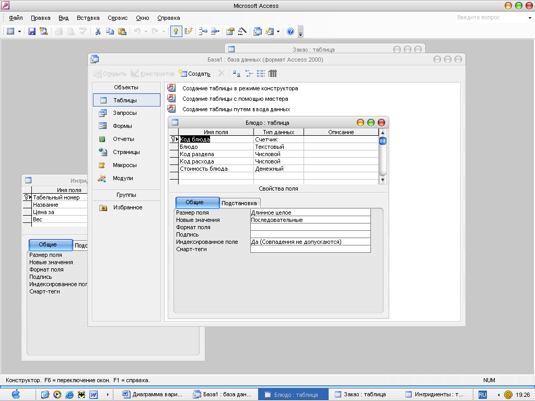Screen dimensions: 535x401
Task: Click the 'Введите вопрос' help input box
Action: [491, 17]
